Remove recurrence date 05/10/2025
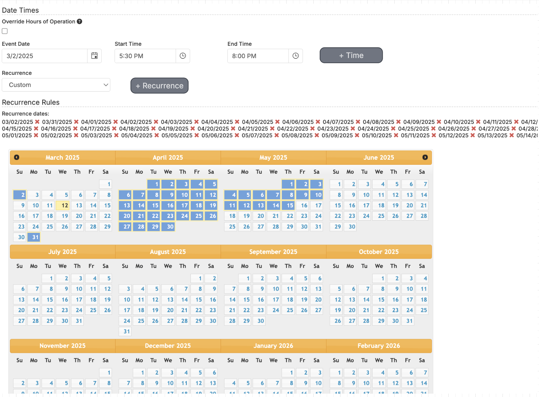The width and height of the screenshot is (539, 397). click(x=396, y=135)
